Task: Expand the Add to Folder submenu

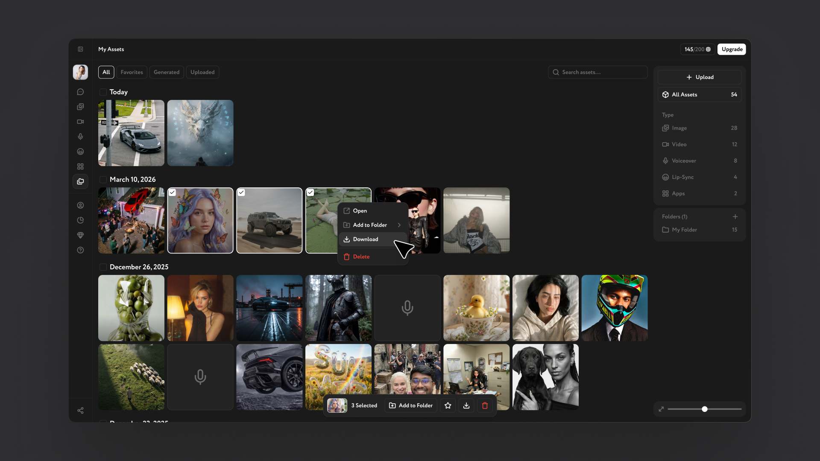Action: click(x=373, y=225)
